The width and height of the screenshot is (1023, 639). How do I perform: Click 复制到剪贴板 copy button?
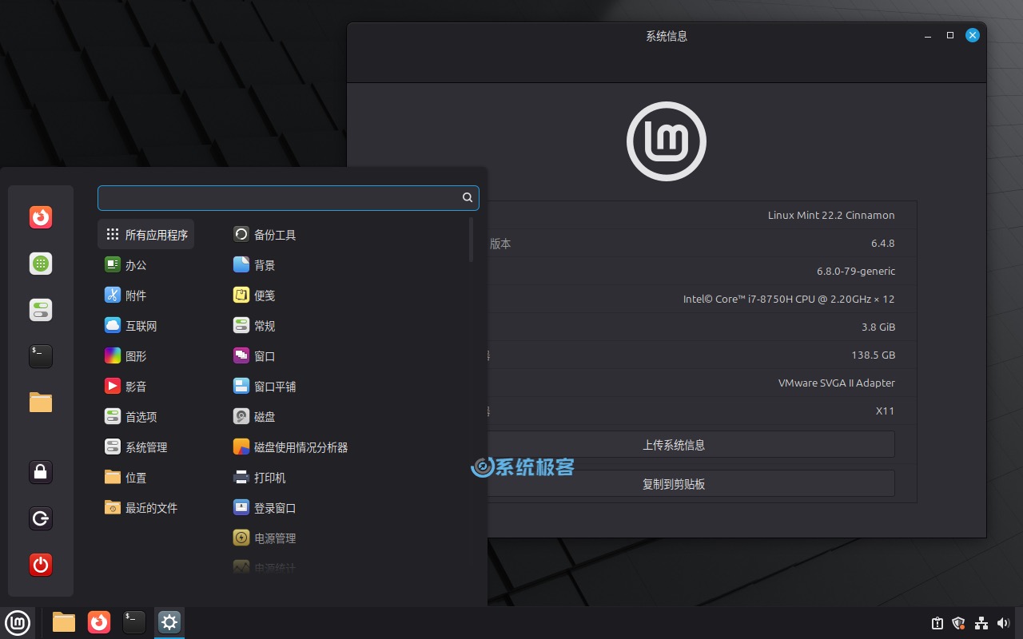(x=674, y=484)
